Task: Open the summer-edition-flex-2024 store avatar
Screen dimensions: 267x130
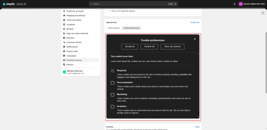Action: click(x=241, y=4)
